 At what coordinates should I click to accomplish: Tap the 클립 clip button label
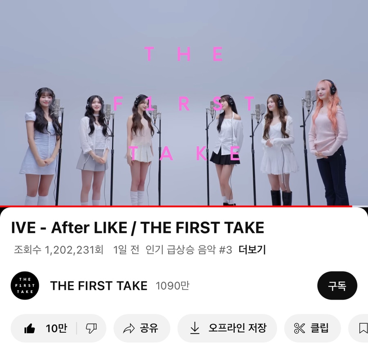click(319, 328)
